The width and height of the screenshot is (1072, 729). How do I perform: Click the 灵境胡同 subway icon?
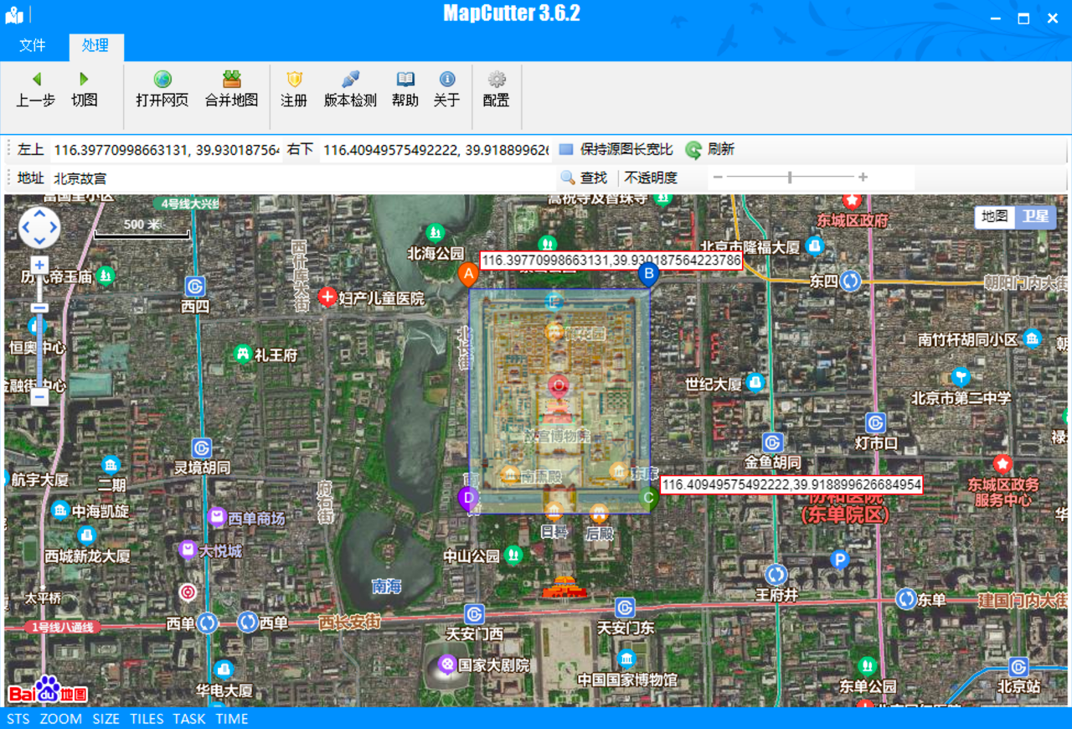[201, 447]
